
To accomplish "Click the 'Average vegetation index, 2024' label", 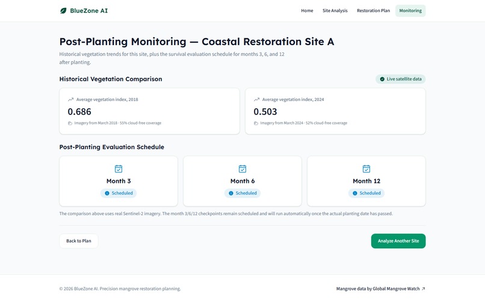I will point(293,100).
